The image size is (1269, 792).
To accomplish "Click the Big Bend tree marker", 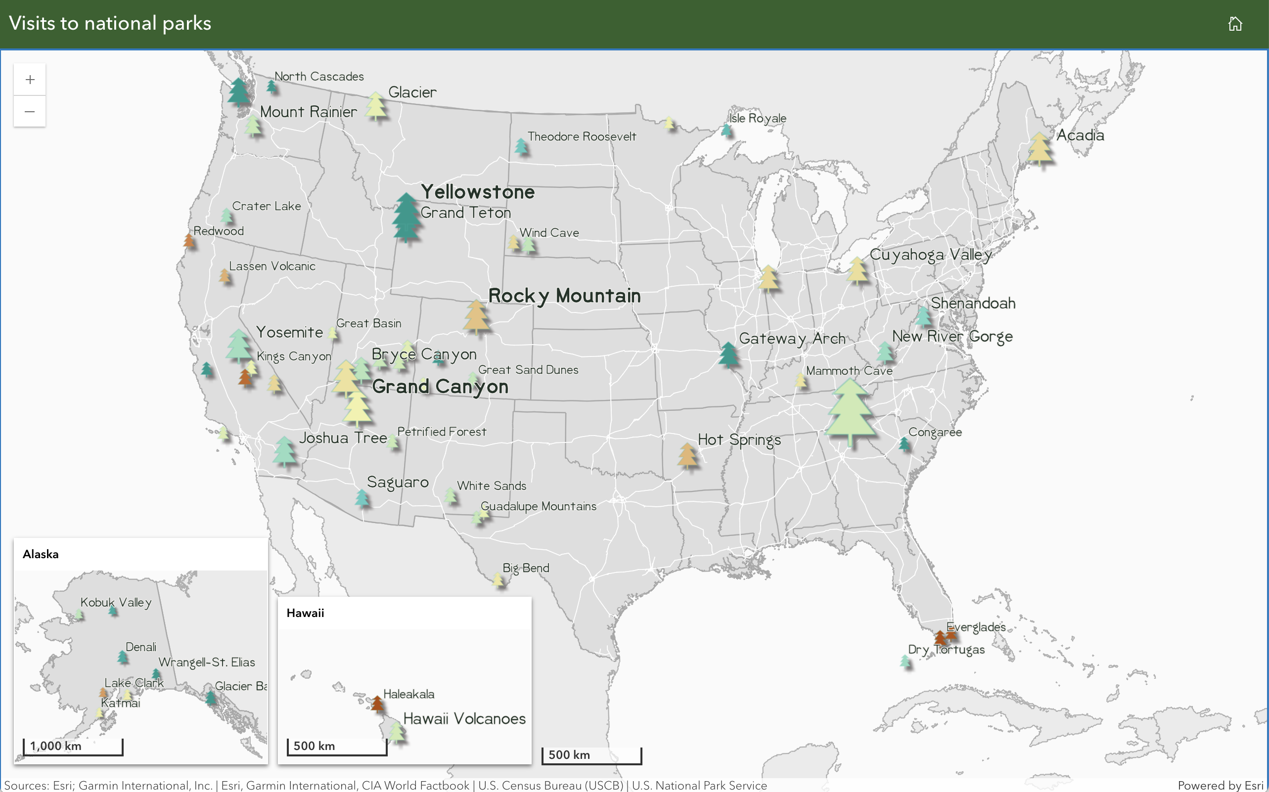I will coord(498,579).
